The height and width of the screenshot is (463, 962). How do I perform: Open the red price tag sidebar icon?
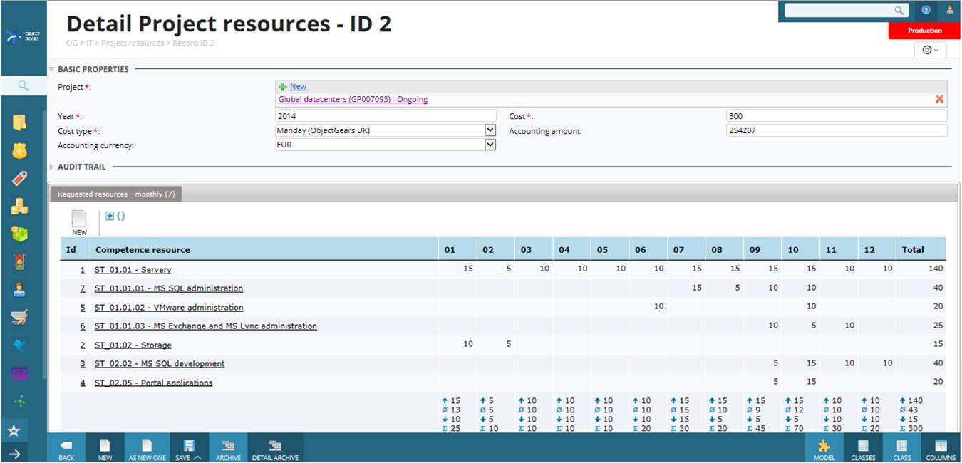[x=19, y=178]
